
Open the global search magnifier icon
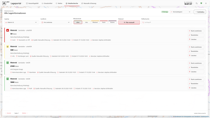[x=196, y=3]
